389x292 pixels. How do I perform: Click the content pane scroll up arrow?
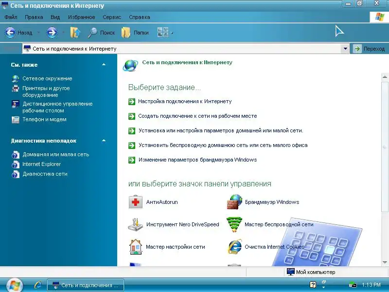385,77
